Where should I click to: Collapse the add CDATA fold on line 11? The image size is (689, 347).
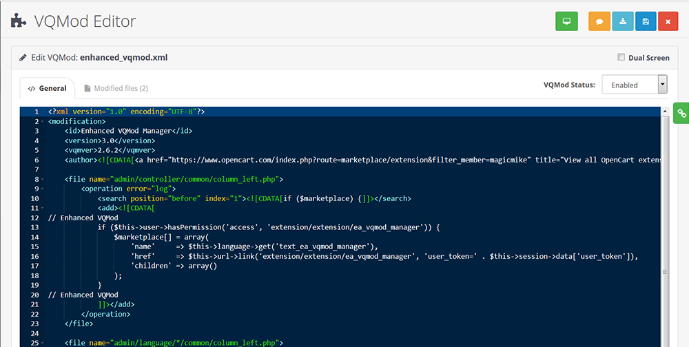tap(43, 208)
